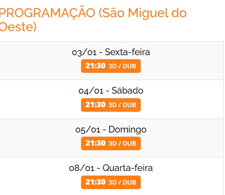Choose the 21:30 showtime for Domingo 05/01
Viewport: 225px width, 195px height.
(111, 143)
